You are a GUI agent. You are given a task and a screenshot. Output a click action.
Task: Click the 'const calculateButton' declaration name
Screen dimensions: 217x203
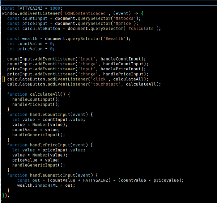41,29
